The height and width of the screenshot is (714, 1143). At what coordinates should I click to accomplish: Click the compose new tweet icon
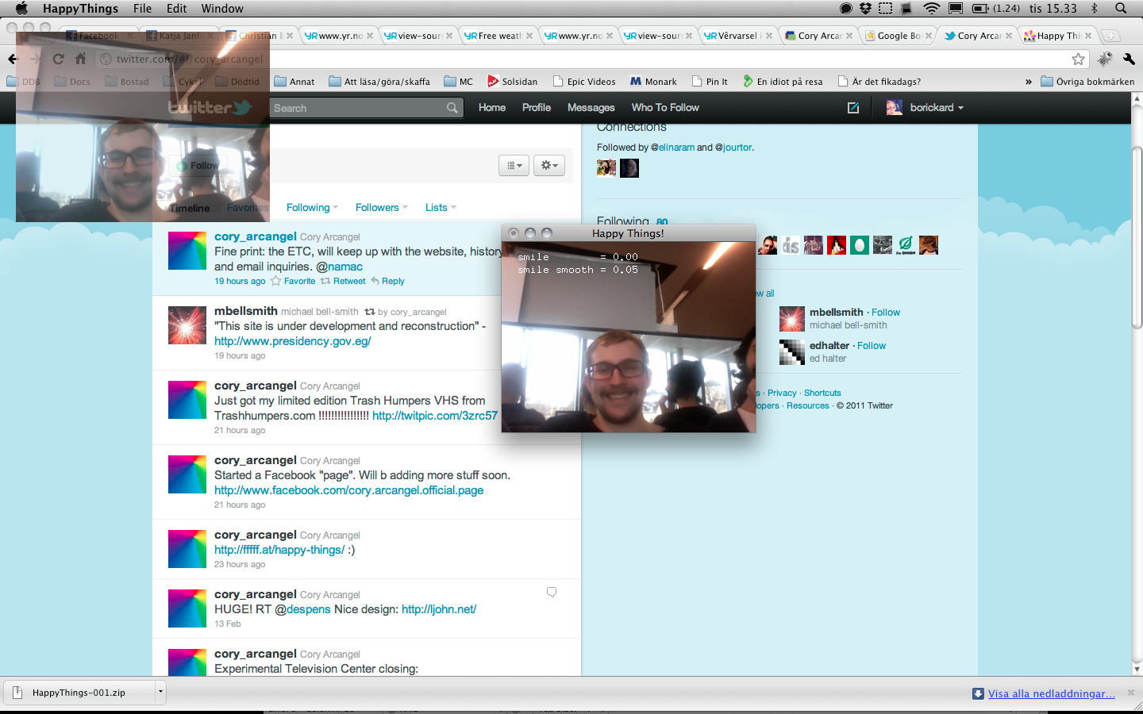pyautogui.click(x=853, y=108)
